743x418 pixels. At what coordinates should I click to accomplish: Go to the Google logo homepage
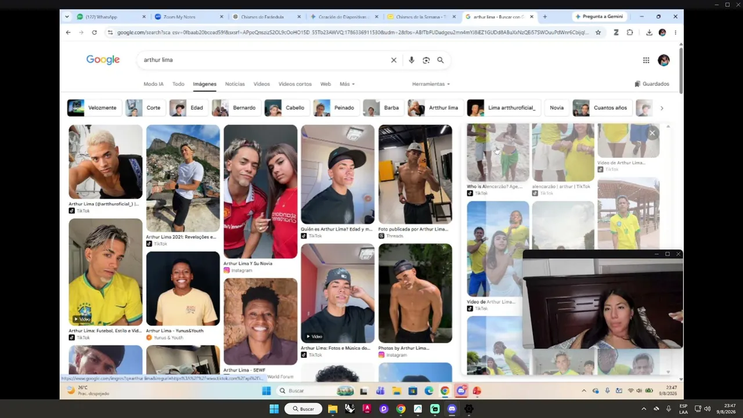pyautogui.click(x=103, y=60)
